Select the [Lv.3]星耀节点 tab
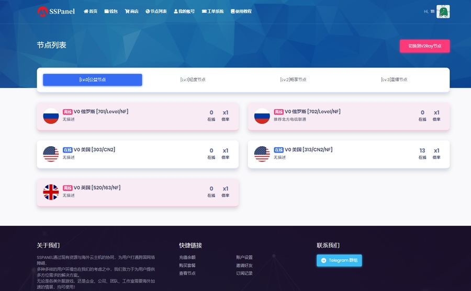The height and width of the screenshot is (291, 471). [x=394, y=80]
